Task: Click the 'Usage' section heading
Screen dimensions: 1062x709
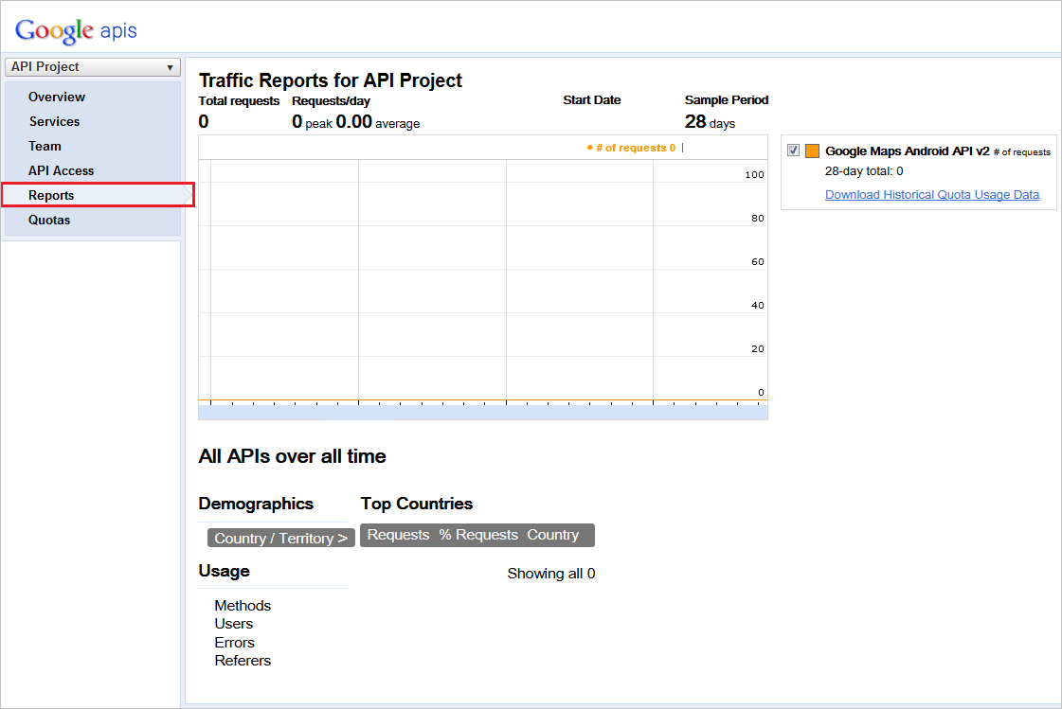Action: tap(225, 571)
